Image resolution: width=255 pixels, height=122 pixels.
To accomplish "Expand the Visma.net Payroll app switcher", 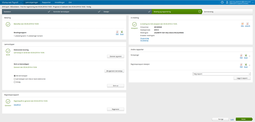I will [x=21, y=3].
